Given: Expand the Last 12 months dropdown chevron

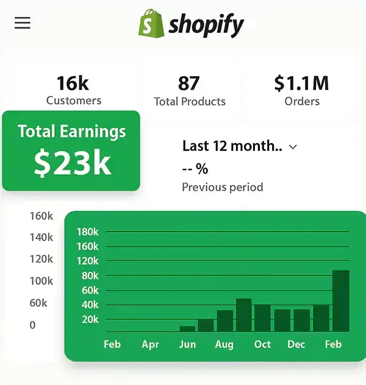Looking at the screenshot, I should click(293, 147).
